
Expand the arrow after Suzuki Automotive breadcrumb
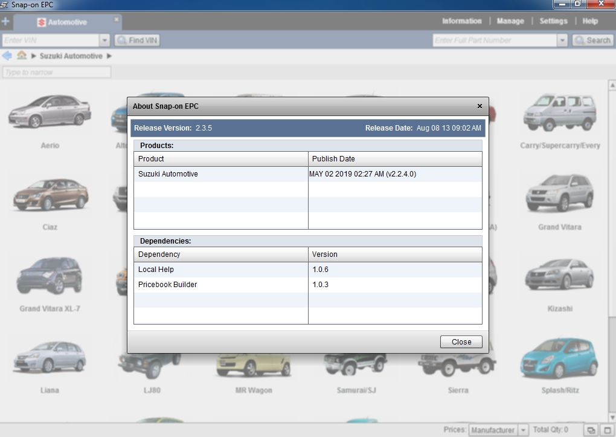(x=109, y=56)
